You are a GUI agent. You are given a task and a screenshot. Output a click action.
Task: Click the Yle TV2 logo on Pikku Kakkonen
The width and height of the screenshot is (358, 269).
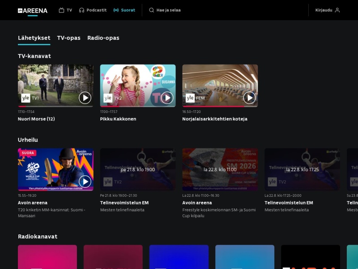pyautogui.click(x=113, y=98)
